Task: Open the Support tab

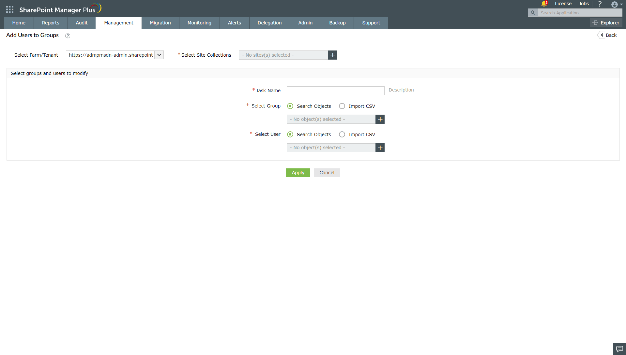Action: (x=371, y=23)
